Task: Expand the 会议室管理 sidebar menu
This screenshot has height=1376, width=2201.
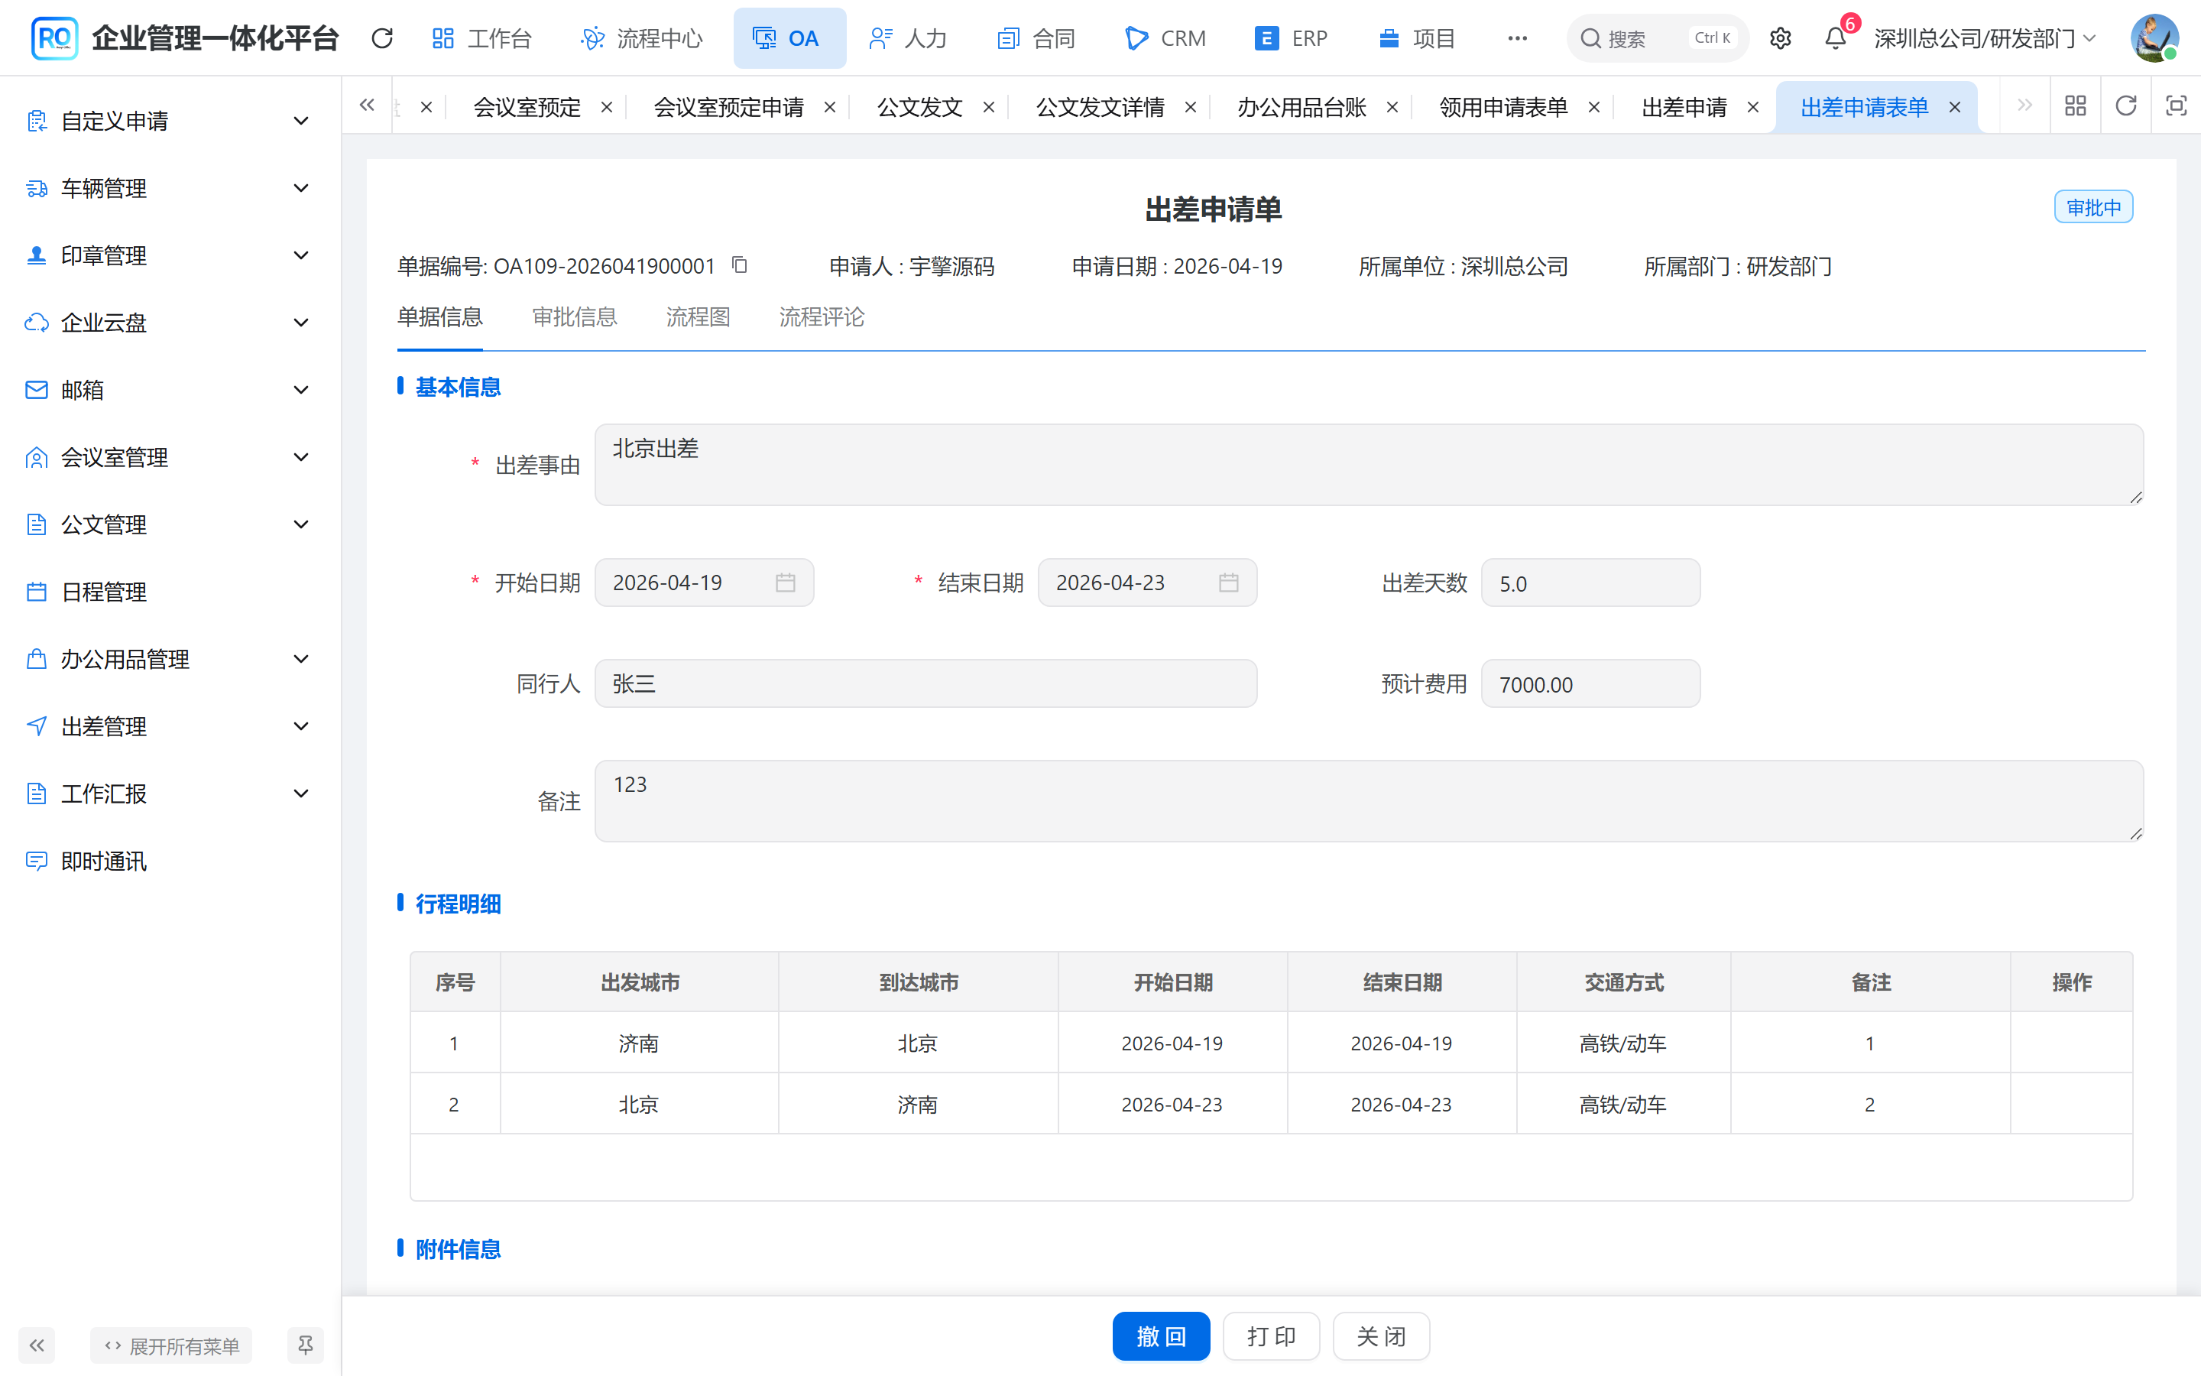Action: [170, 458]
